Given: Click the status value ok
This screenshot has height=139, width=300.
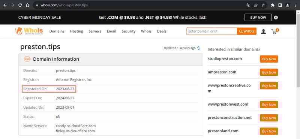Looking at the screenshot, I should coord(58,117).
